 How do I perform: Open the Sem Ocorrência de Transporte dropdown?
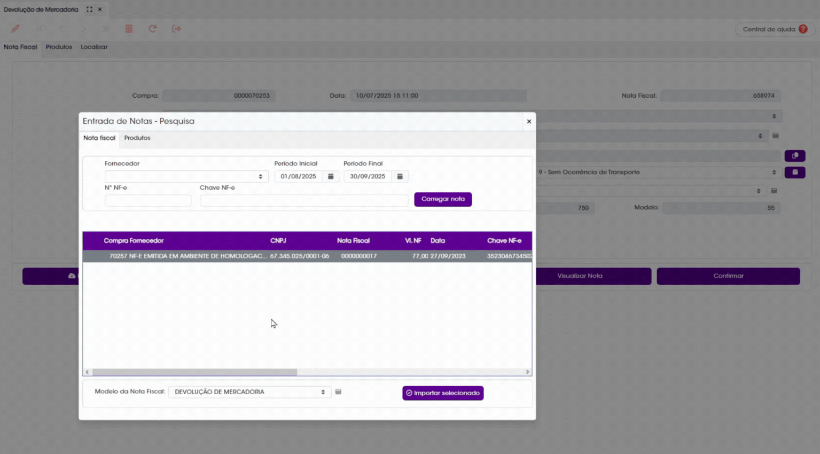tap(658, 172)
